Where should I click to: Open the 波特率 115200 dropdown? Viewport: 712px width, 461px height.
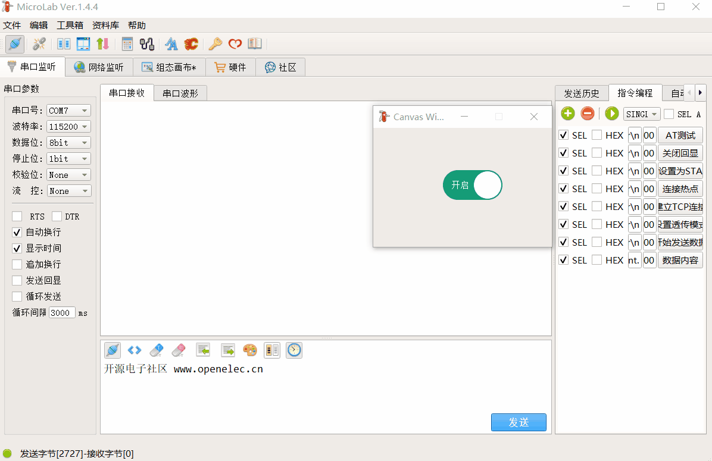69,127
